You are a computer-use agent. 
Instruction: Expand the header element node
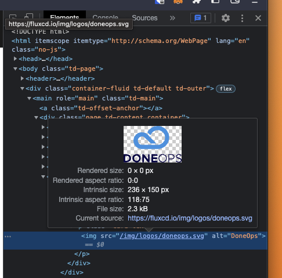[22, 78]
